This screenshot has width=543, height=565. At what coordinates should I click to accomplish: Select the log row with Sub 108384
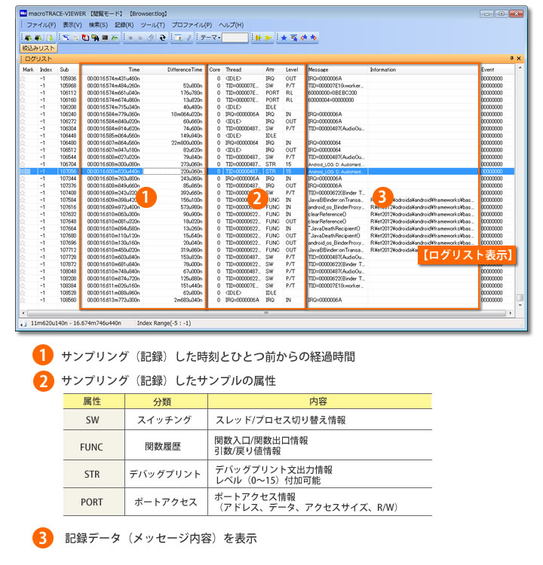coord(267,286)
